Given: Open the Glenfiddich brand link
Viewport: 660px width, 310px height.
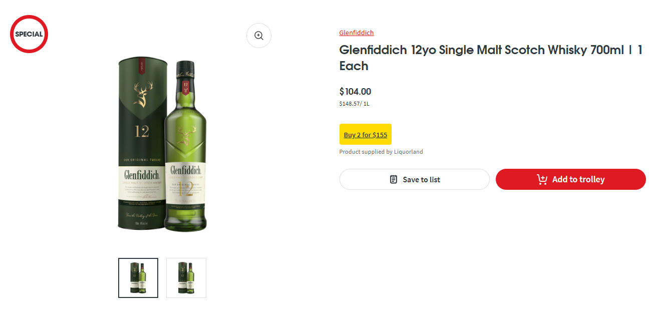Looking at the screenshot, I should (x=356, y=33).
